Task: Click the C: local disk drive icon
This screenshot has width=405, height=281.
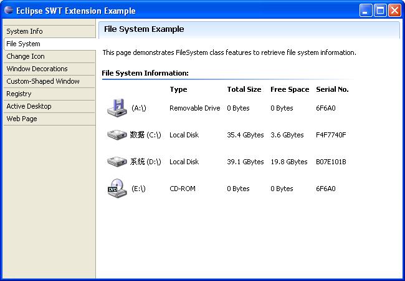Action: click(117, 134)
